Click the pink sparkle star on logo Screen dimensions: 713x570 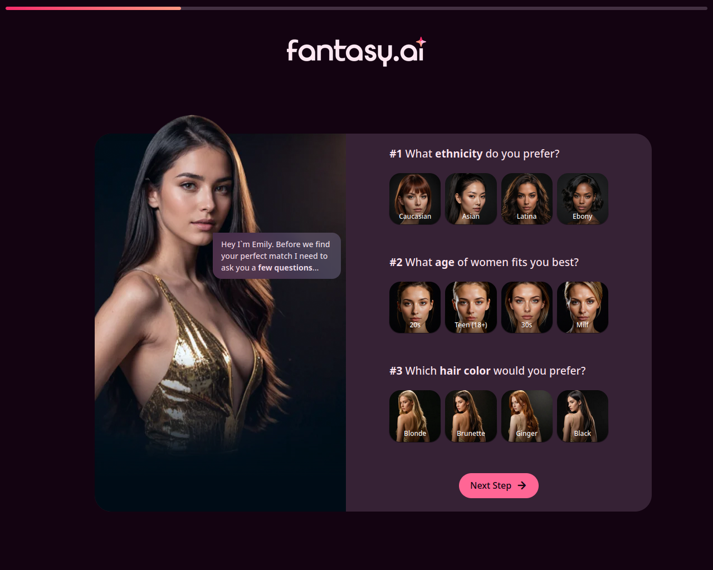421,42
